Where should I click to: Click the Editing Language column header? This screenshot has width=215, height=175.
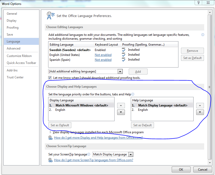coord(71,45)
